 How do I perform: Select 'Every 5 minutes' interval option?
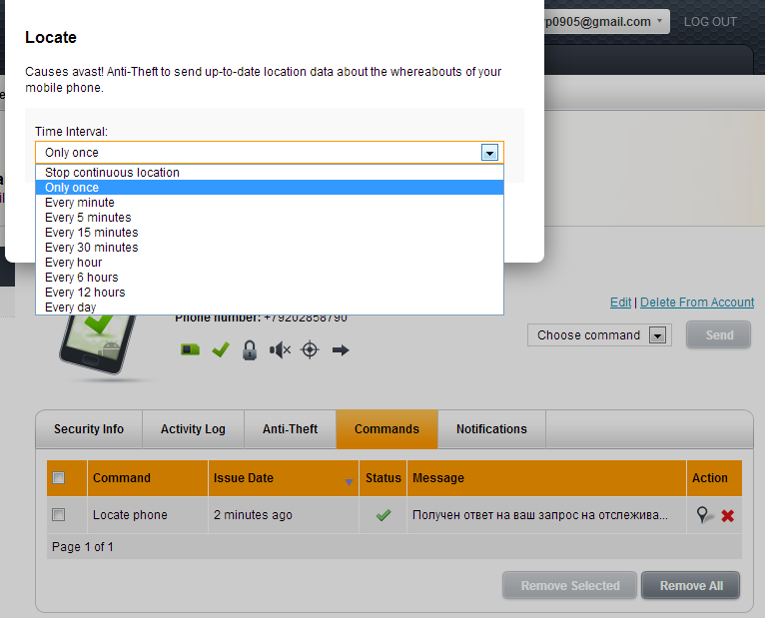pyautogui.click(x=88, y=218)
